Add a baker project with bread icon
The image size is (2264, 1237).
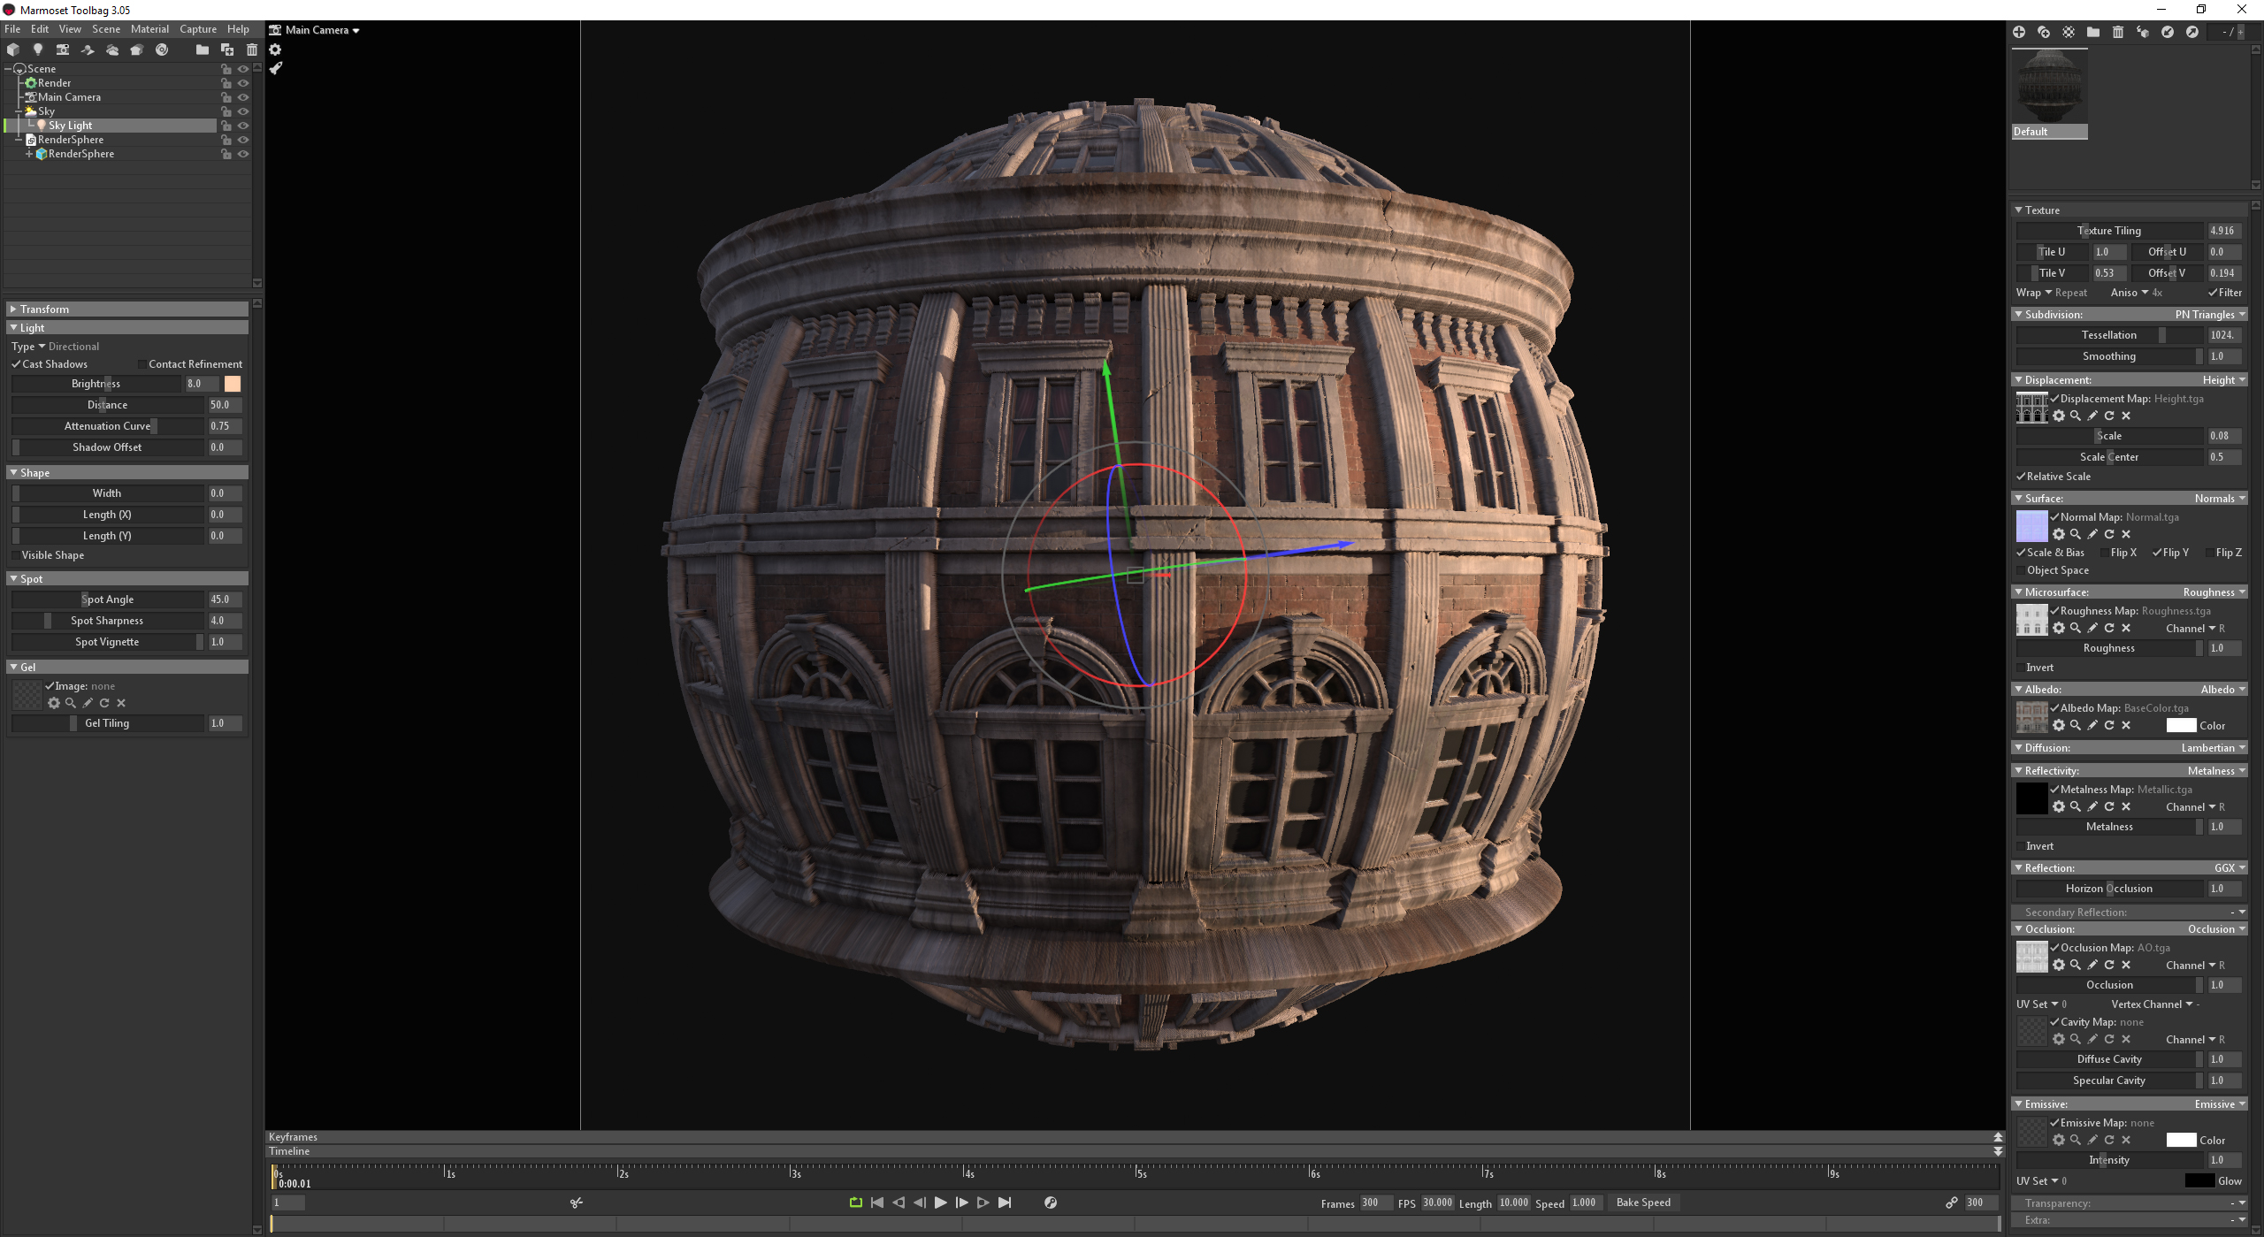coord(137,50)
